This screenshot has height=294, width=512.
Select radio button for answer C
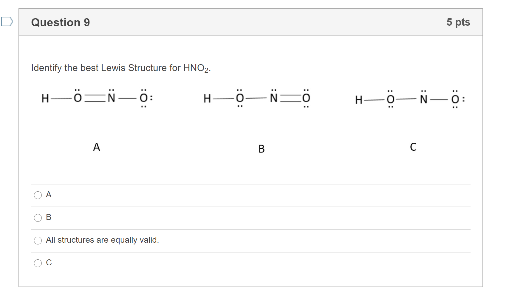tap(38, 263)
